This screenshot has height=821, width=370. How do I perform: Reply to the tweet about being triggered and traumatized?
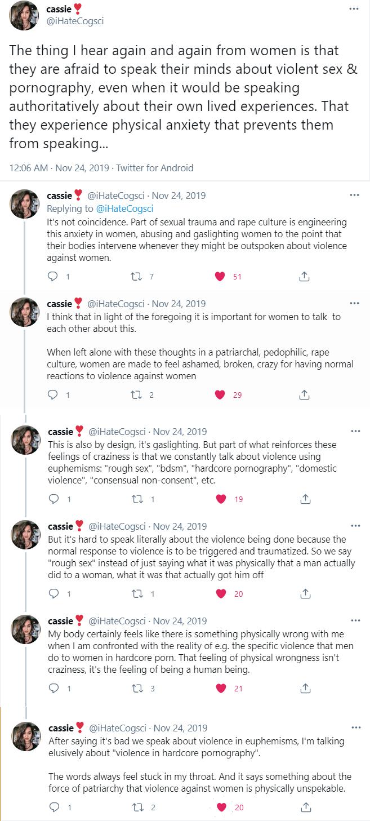tap(52, 593)
